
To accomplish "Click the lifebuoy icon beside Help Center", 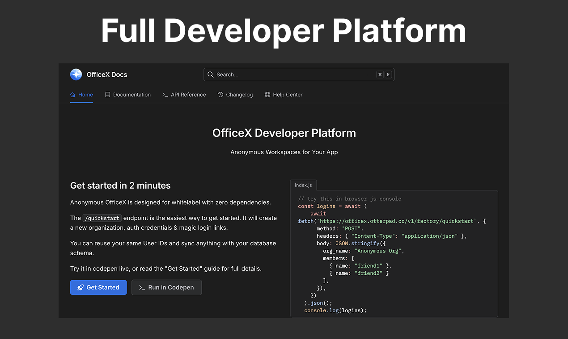I will 267,95.
